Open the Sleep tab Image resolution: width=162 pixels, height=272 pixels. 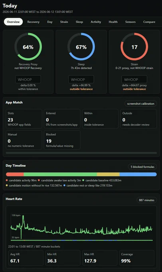click(x=79, y=22)
